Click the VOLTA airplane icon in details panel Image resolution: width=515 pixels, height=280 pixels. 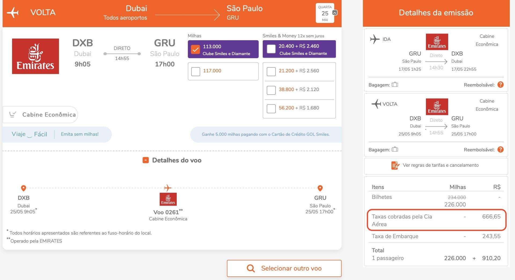tap(376, 104)
